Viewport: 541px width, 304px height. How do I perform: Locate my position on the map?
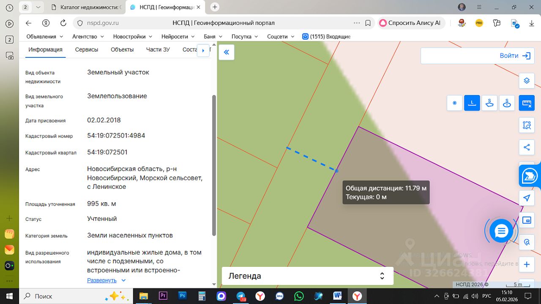pos(527,198)
